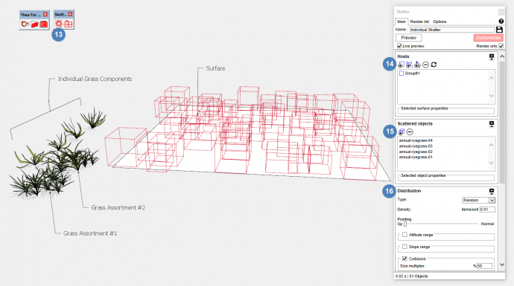Click the Skatter sun icon in toolbar
The width and height of the screenshot is (514, 286).
click(x=59, y=24)
